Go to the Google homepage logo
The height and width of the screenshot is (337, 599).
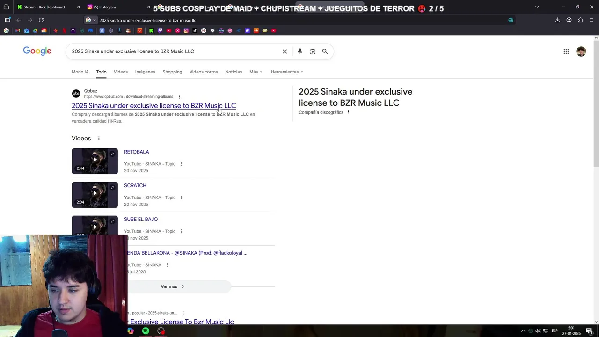[37, 51]
